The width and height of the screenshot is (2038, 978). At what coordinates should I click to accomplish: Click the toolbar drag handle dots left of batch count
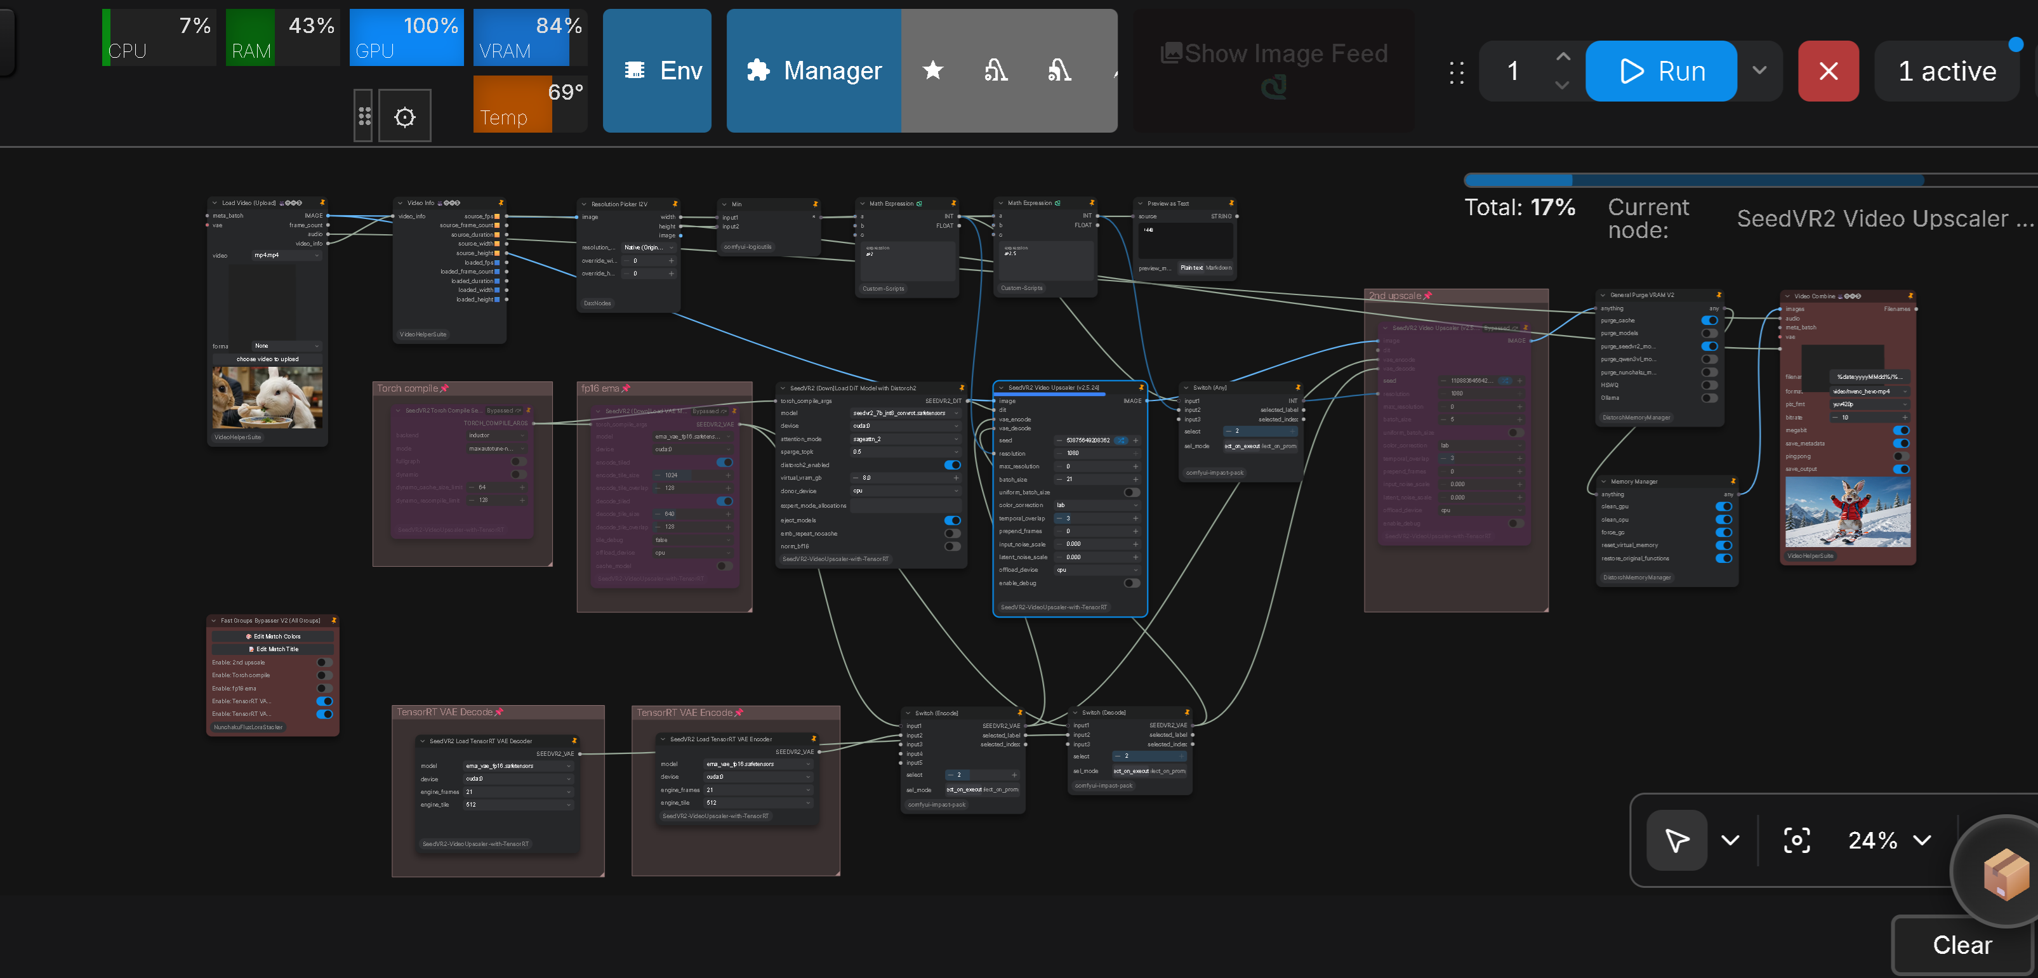1457,72
